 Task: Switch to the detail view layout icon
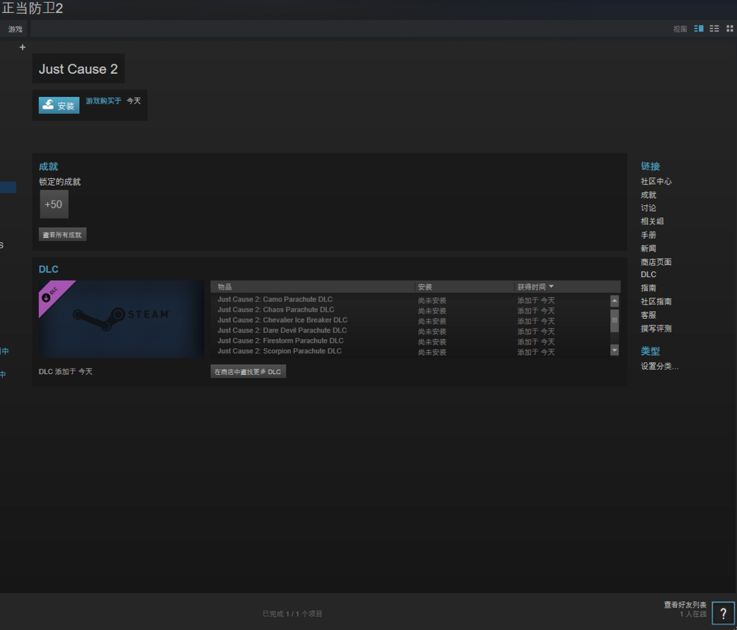[699, 29]
